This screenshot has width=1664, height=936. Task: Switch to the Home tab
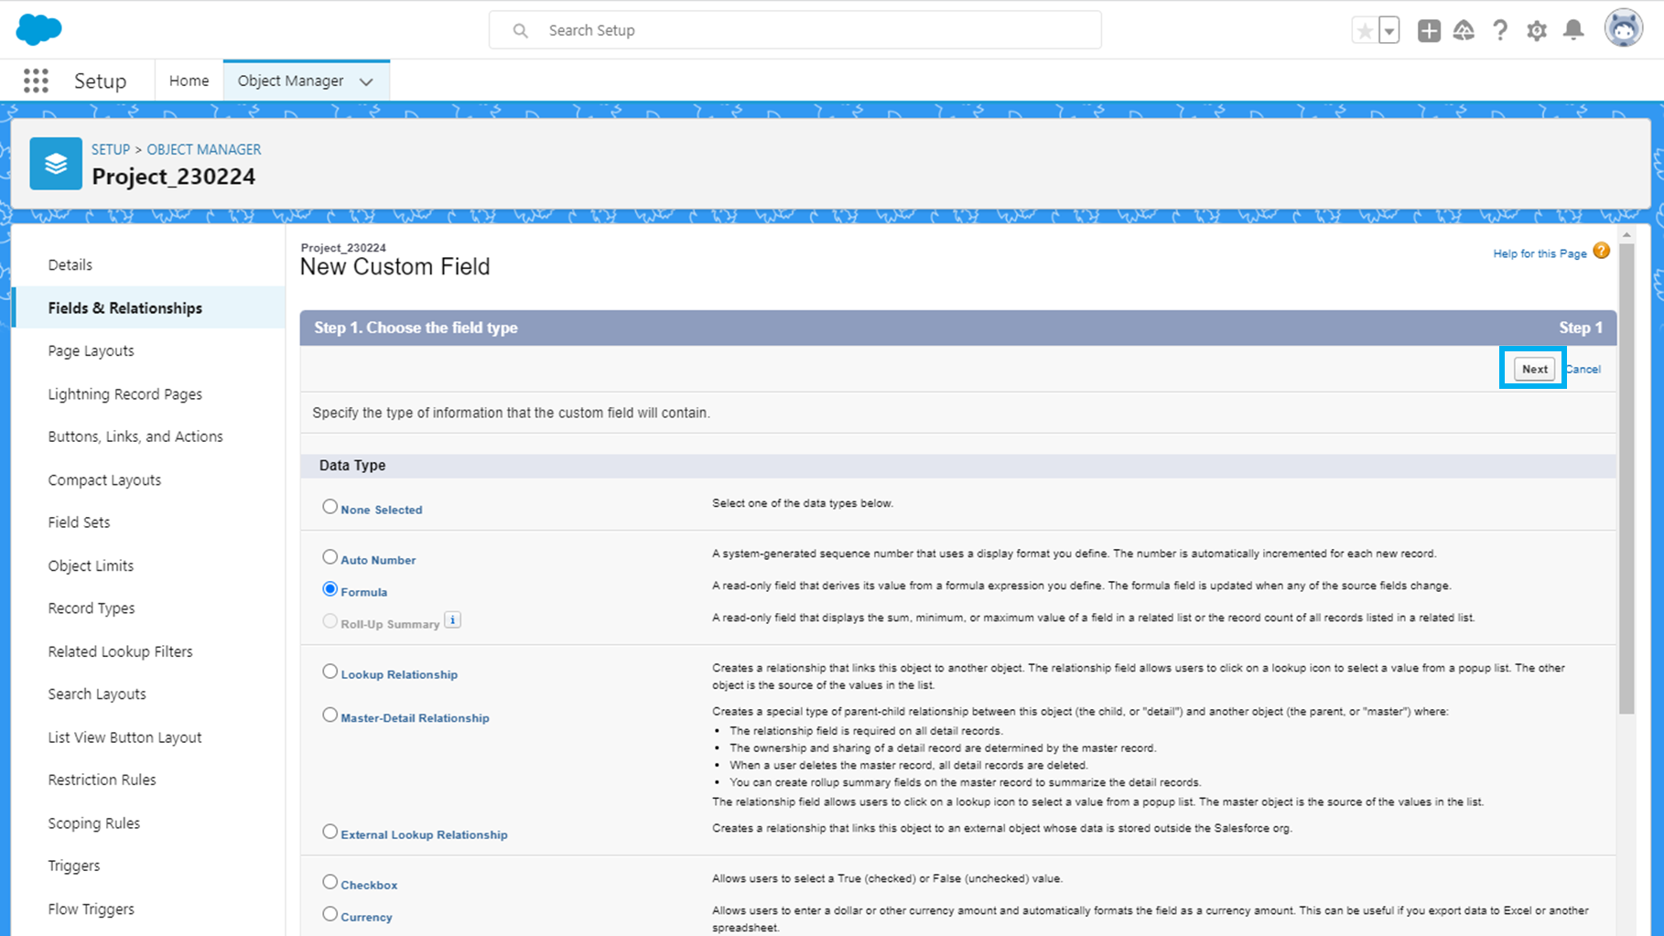click(189, 81)
